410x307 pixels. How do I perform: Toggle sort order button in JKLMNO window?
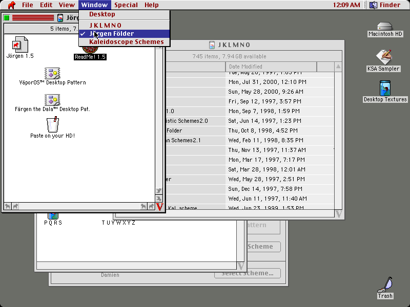point(338,67)
